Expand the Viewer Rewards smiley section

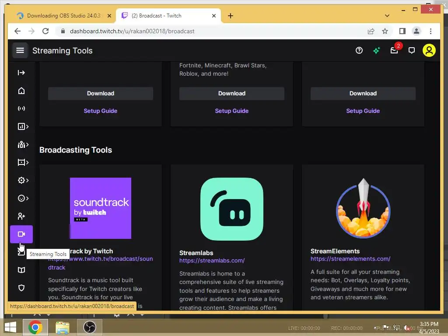coord(23,198)
